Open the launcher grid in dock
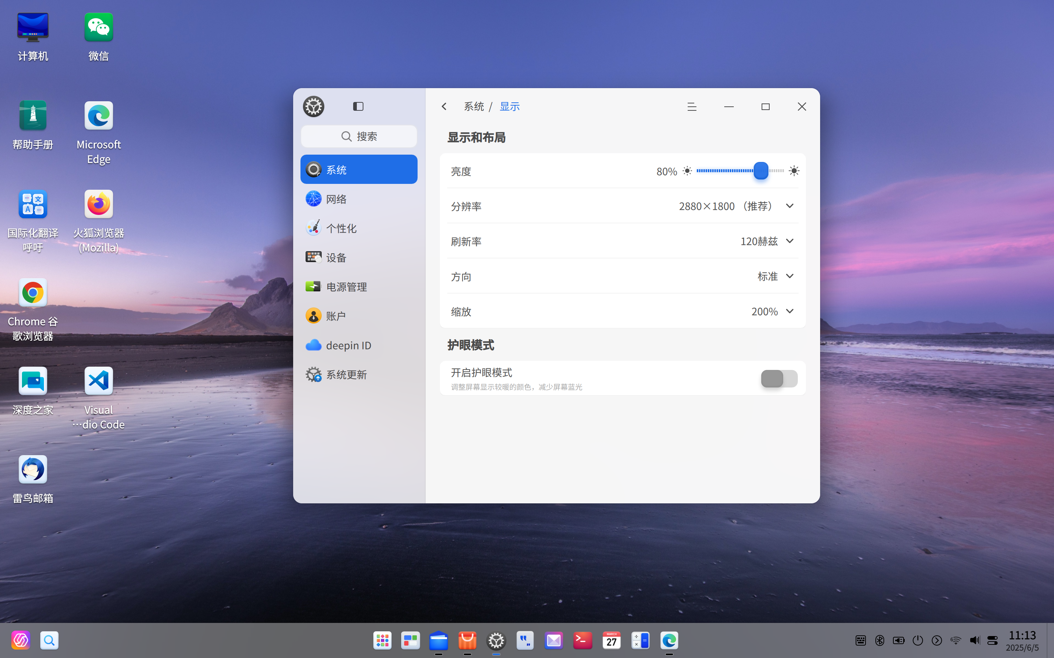This screenshot has height=658, width=1054. tap(382, 640)
